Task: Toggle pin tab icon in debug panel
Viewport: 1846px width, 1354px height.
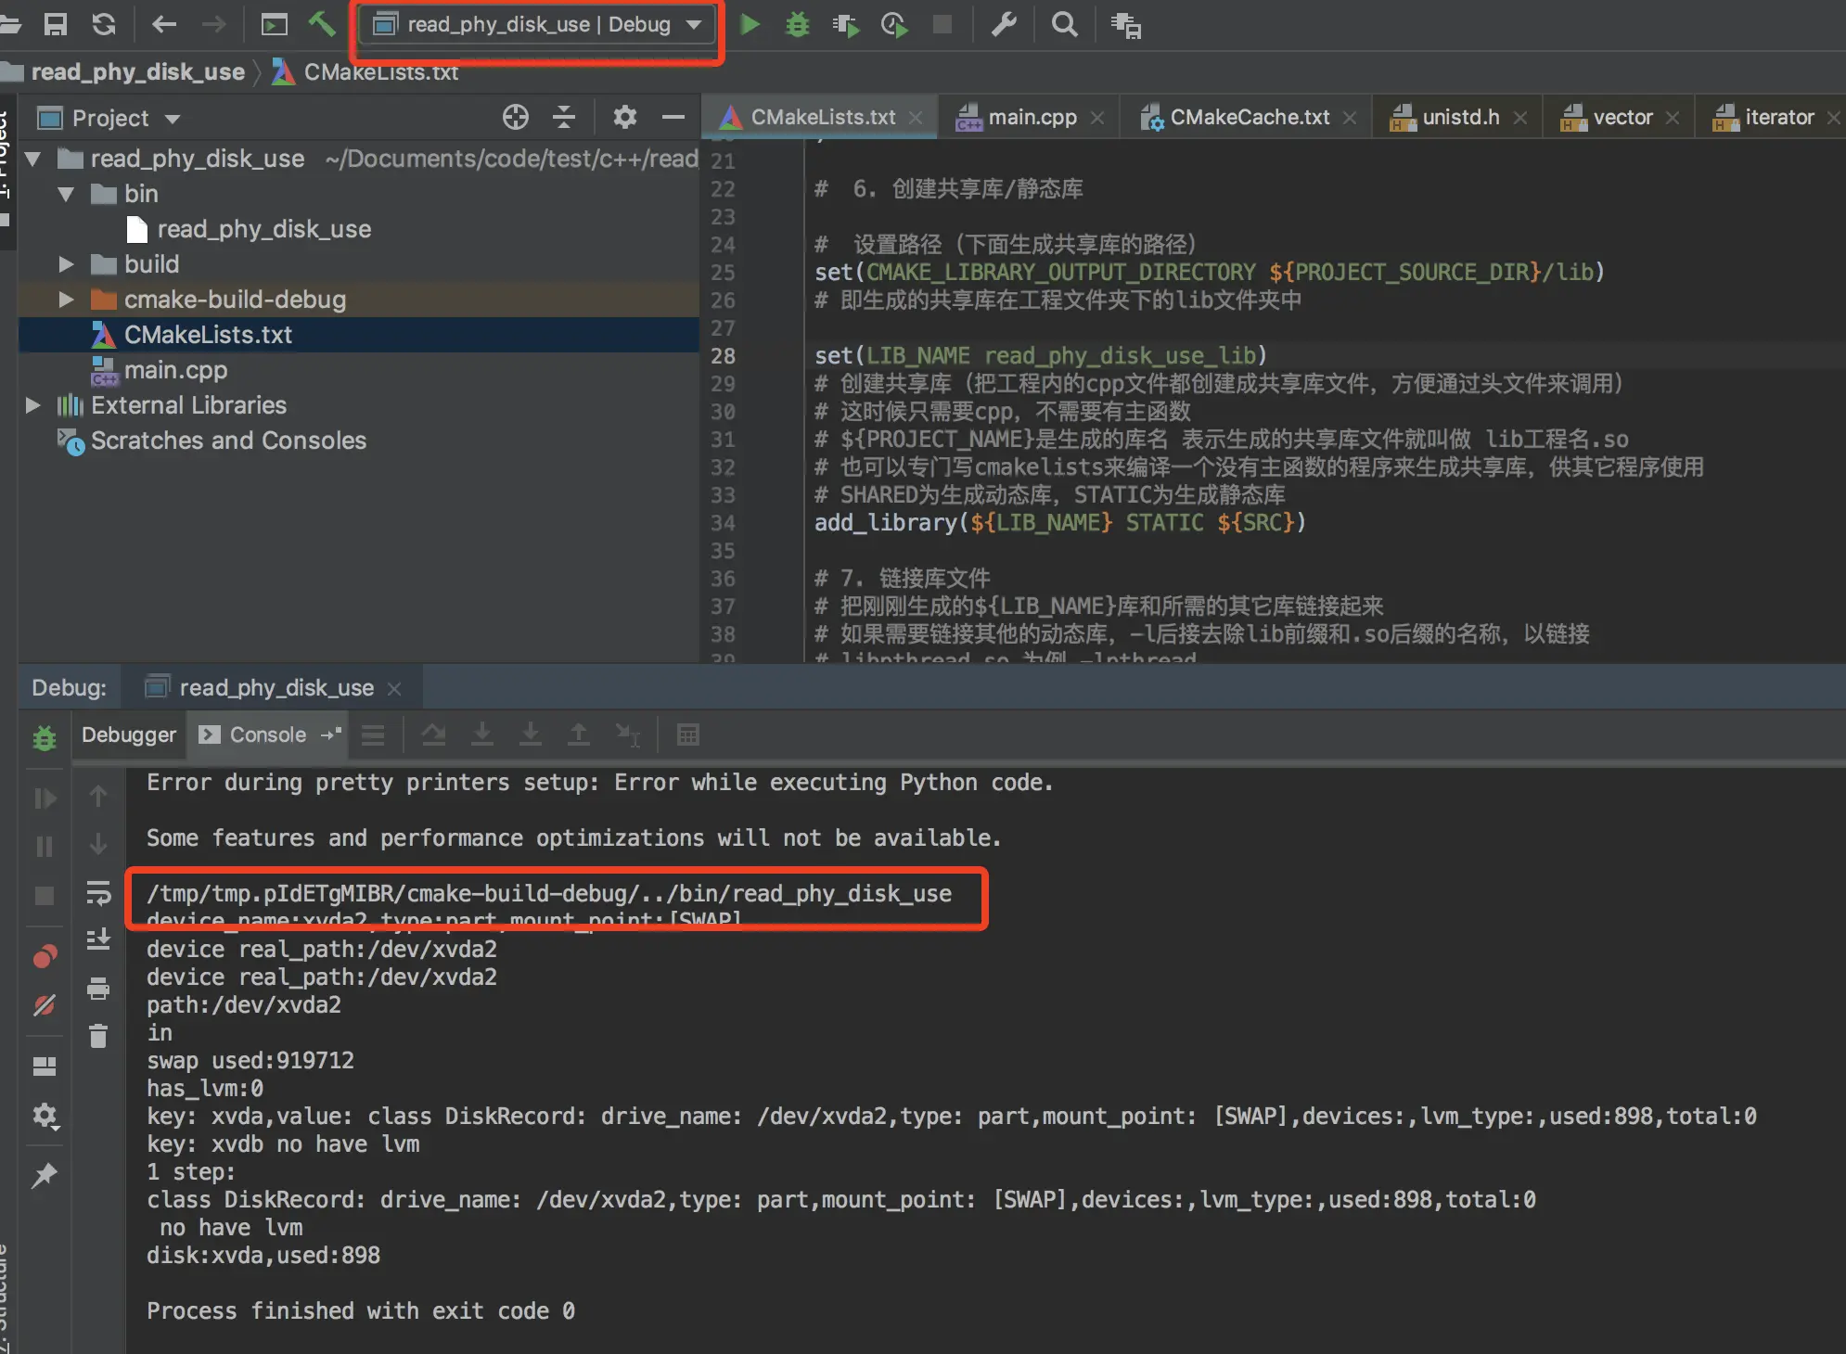Action: point(45,1176)
